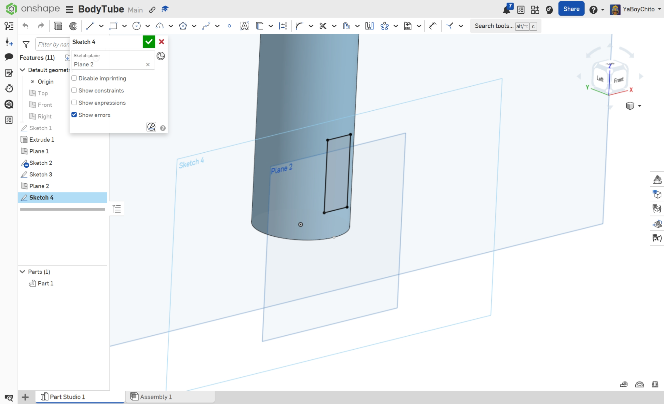The width and height of the screenshot is (664, 404).
Task: Collapse the Parts (1) list
Action: (22, 272)
